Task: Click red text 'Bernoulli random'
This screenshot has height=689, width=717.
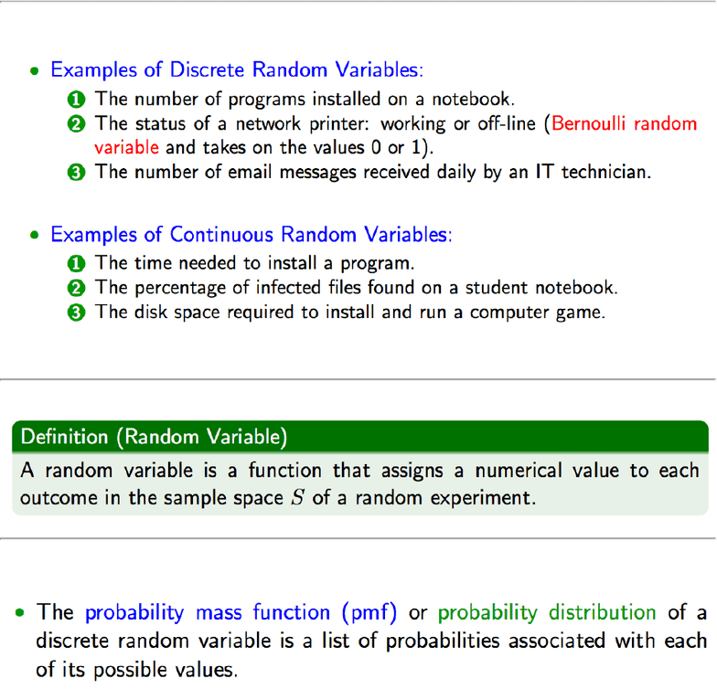Action: (x=624, y=124)
